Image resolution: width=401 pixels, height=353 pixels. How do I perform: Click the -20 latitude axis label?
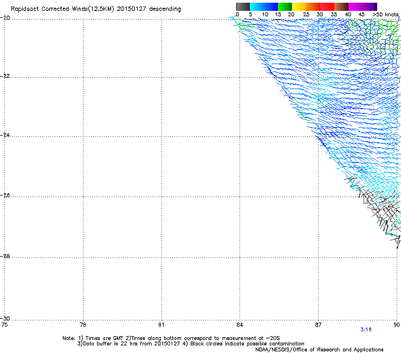tap(5, 18)
